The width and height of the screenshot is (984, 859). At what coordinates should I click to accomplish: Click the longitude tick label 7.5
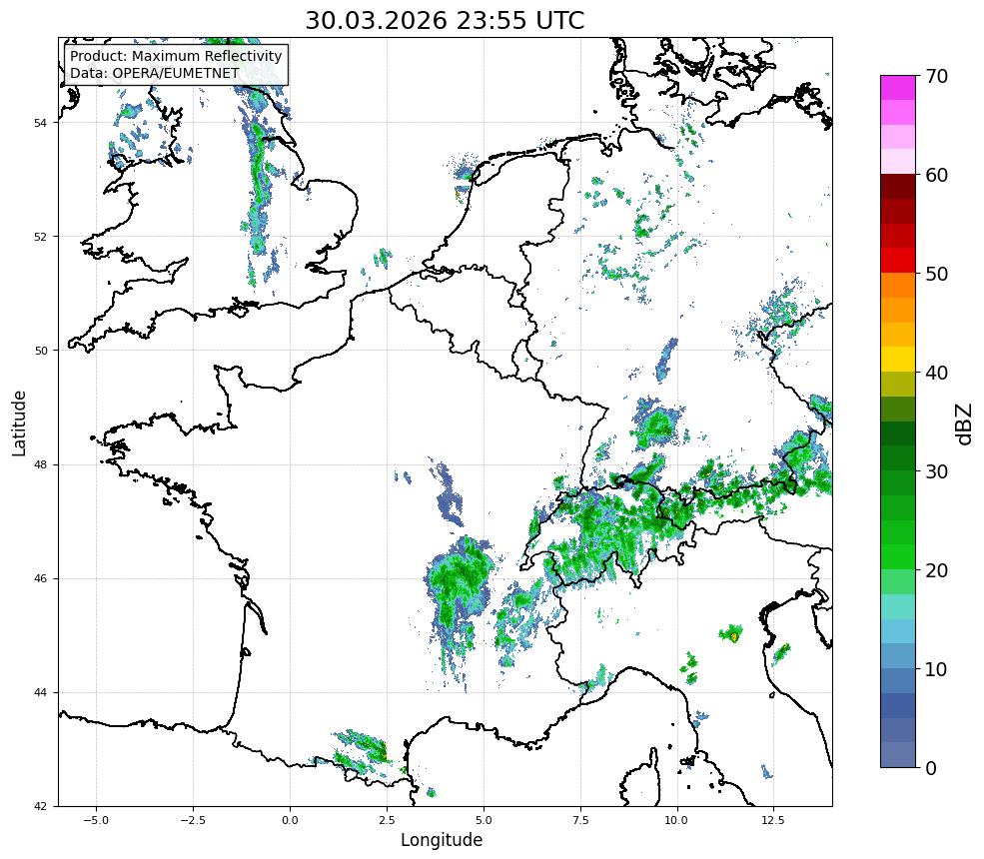pyautogui.click(x=580, y=820)
